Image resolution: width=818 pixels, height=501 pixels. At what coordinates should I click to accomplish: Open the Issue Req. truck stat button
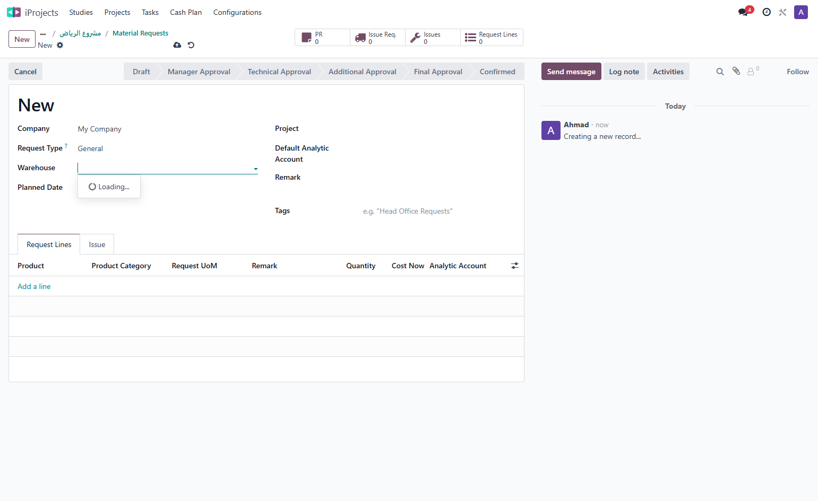(377, 38)
